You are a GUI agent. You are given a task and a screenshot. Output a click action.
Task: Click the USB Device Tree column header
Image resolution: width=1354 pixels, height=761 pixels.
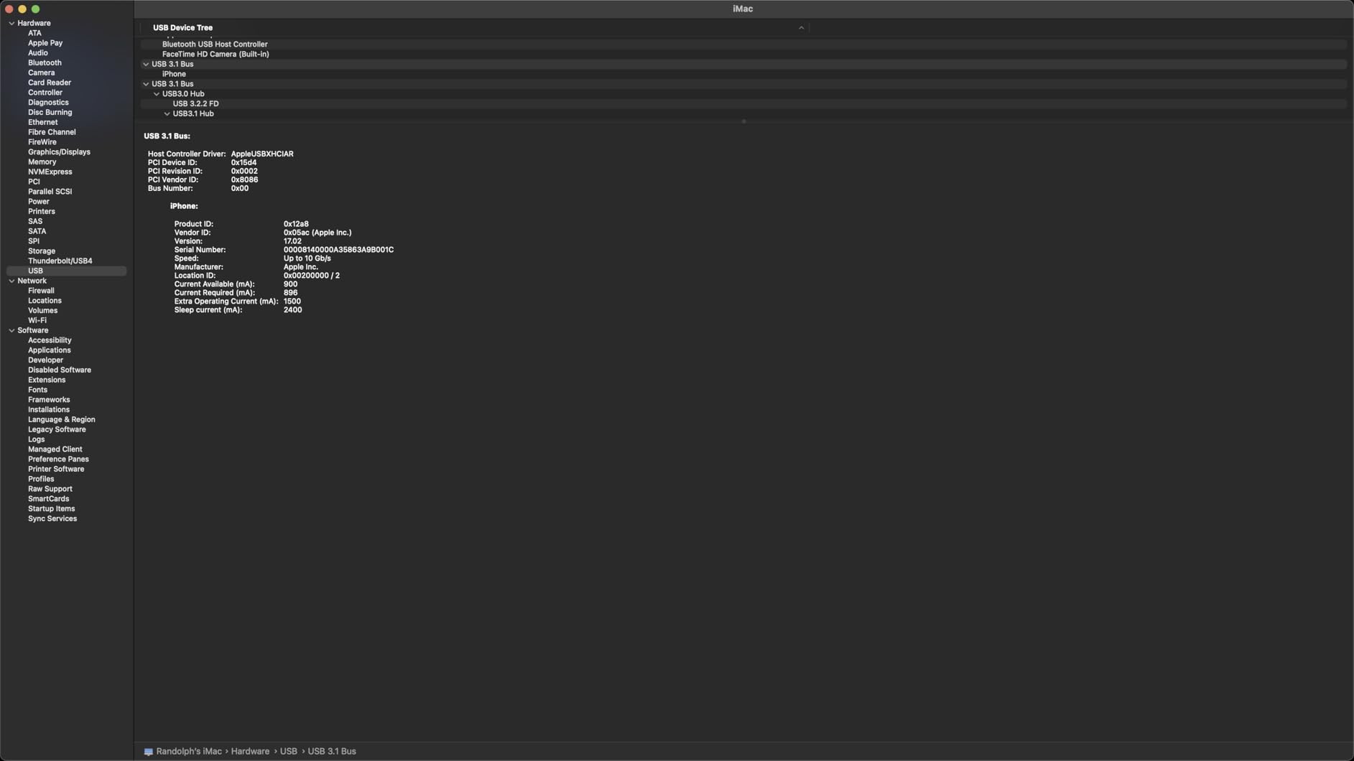[x=182, y=28]
